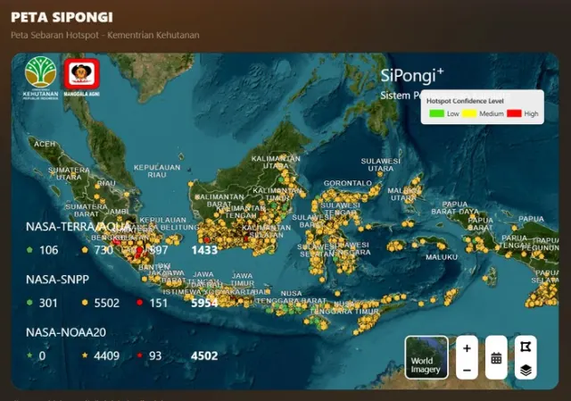Image resolution: width=571 pixels, height=401 pixels.
Task: Click the Peta Sebaran Hotspot subtitle
Action: coord(105,36)
